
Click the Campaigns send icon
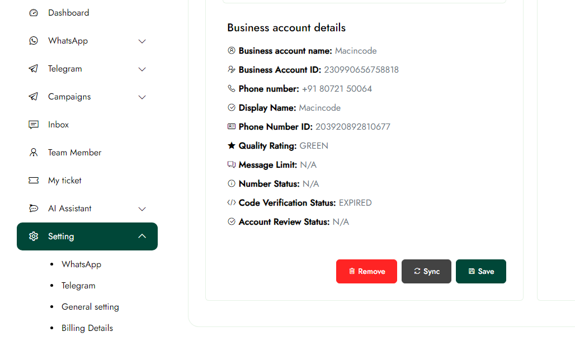click(x=34, y=97)
